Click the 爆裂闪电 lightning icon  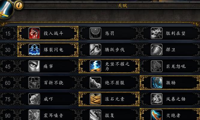[34, 50]
